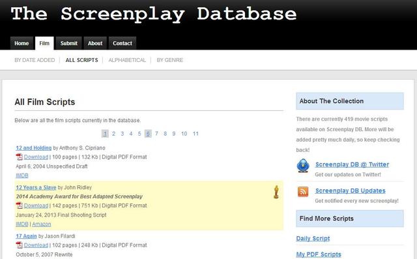Click '2014 Academy Award for Best Adapted Screenplay' text
This screenshot has height=259, width=417.
[x=79, y=196]
